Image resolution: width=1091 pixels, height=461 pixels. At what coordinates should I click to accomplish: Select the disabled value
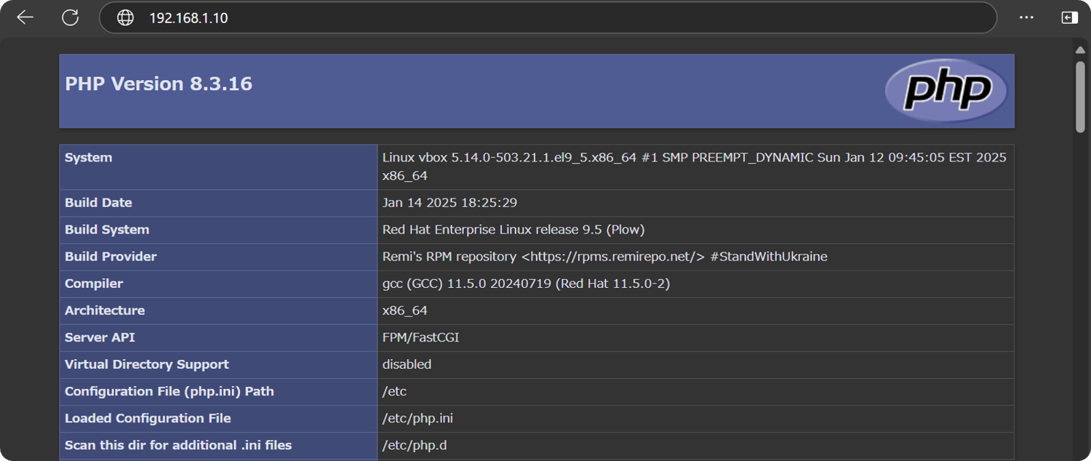407,364
